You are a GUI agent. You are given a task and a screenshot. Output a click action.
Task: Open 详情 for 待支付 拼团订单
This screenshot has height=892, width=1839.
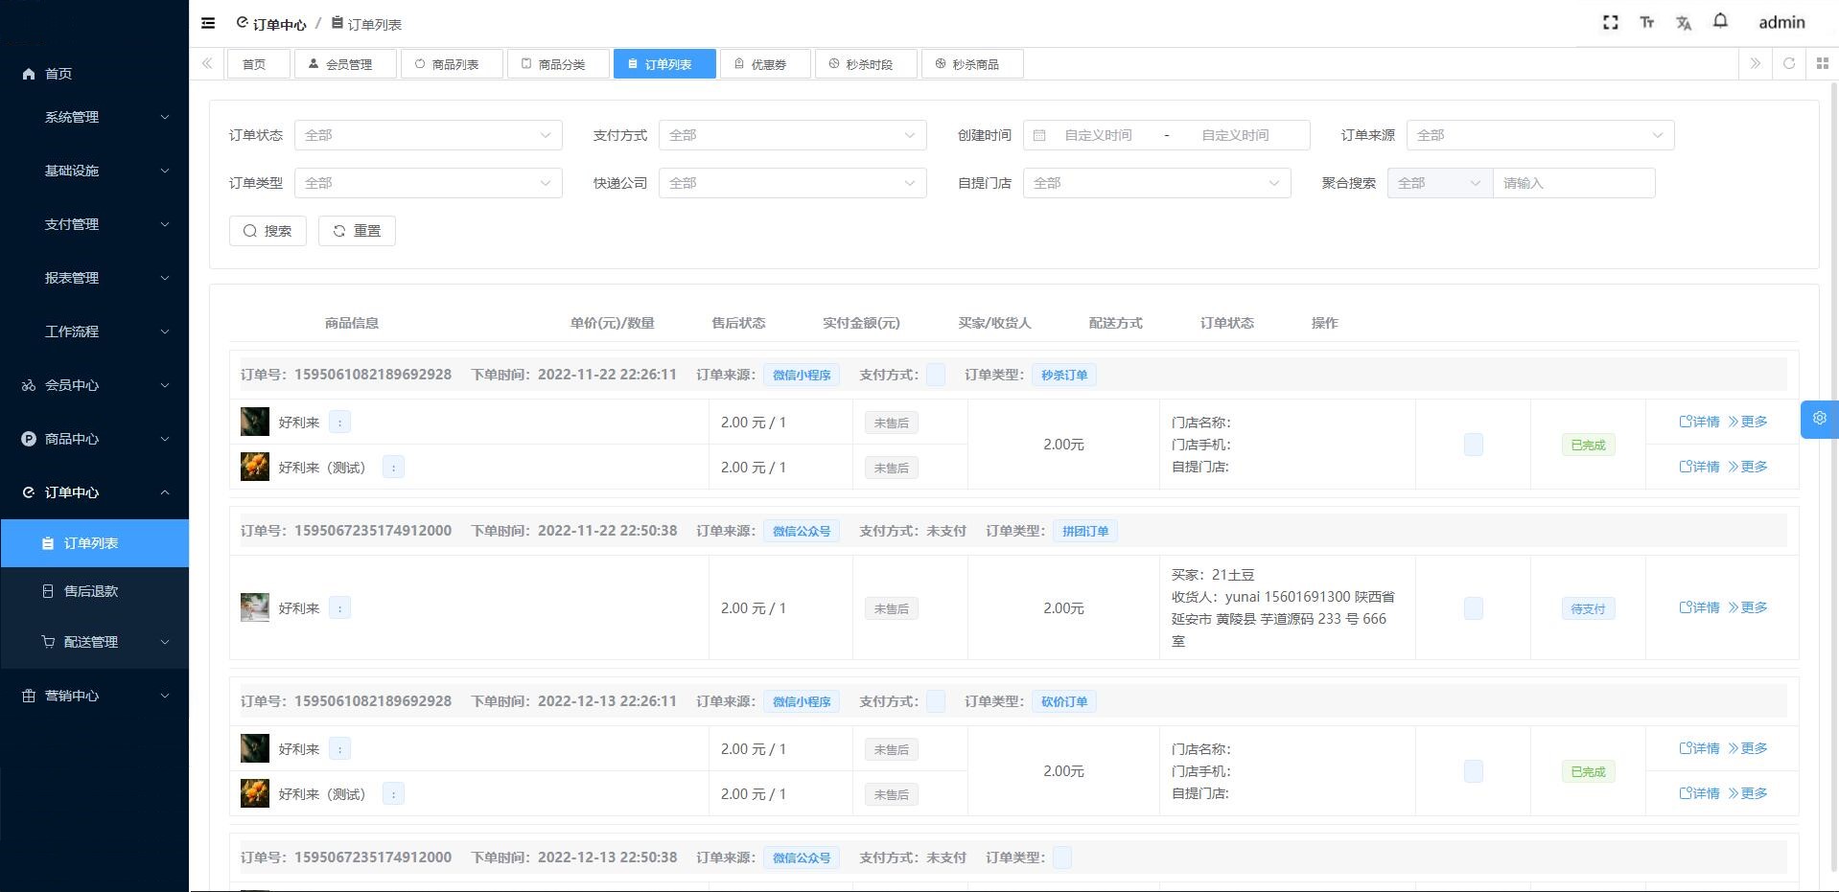point(1699,607)
